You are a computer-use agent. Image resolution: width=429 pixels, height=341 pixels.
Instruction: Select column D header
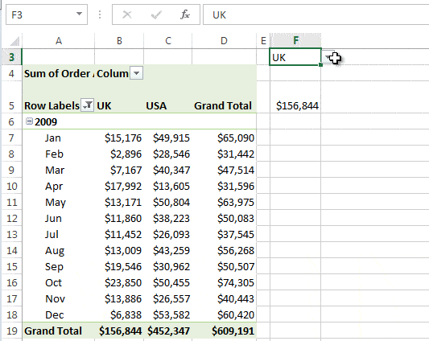224,41
